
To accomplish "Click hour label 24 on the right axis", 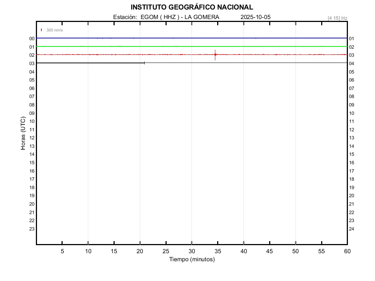I will 352,229.
